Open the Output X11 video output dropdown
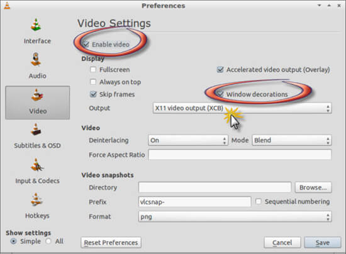346x254 pixels. pyautogui.click(x=242, y=108)
